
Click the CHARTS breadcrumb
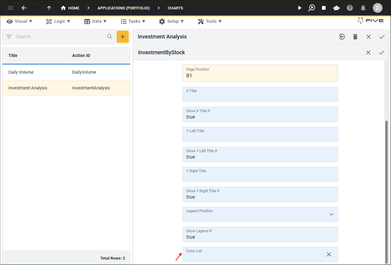175,8
